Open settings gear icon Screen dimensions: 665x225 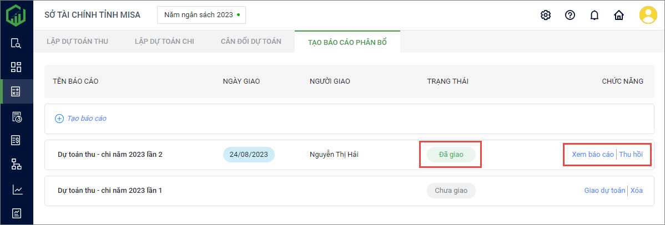pos(545,15)
